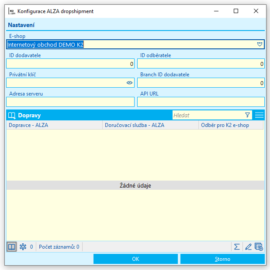Image resolution: width=270 pixels, height=270 pixels.
Task: Toggle visibility of Privátní klíč
Action: click(x=129, y=83)
